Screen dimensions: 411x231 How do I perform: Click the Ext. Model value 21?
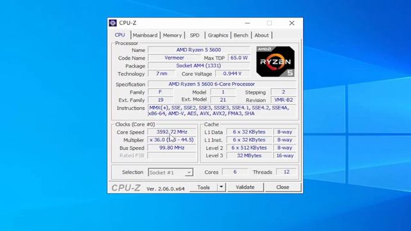(223, 100)
